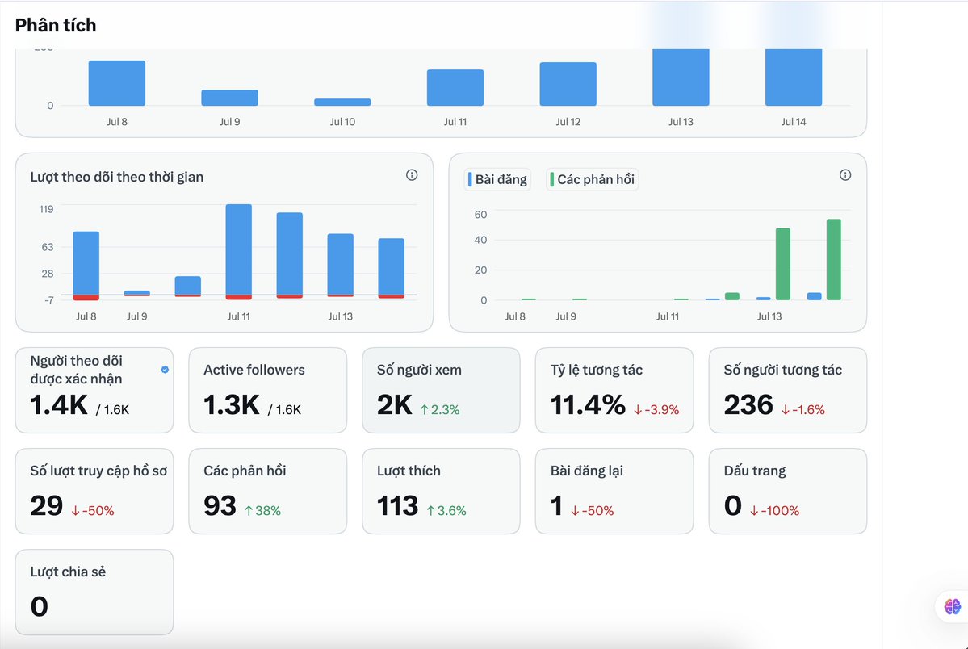Click the -100% change on Dấu trang
The height and width of the screenshot is (649, 968).
(775, 511)
